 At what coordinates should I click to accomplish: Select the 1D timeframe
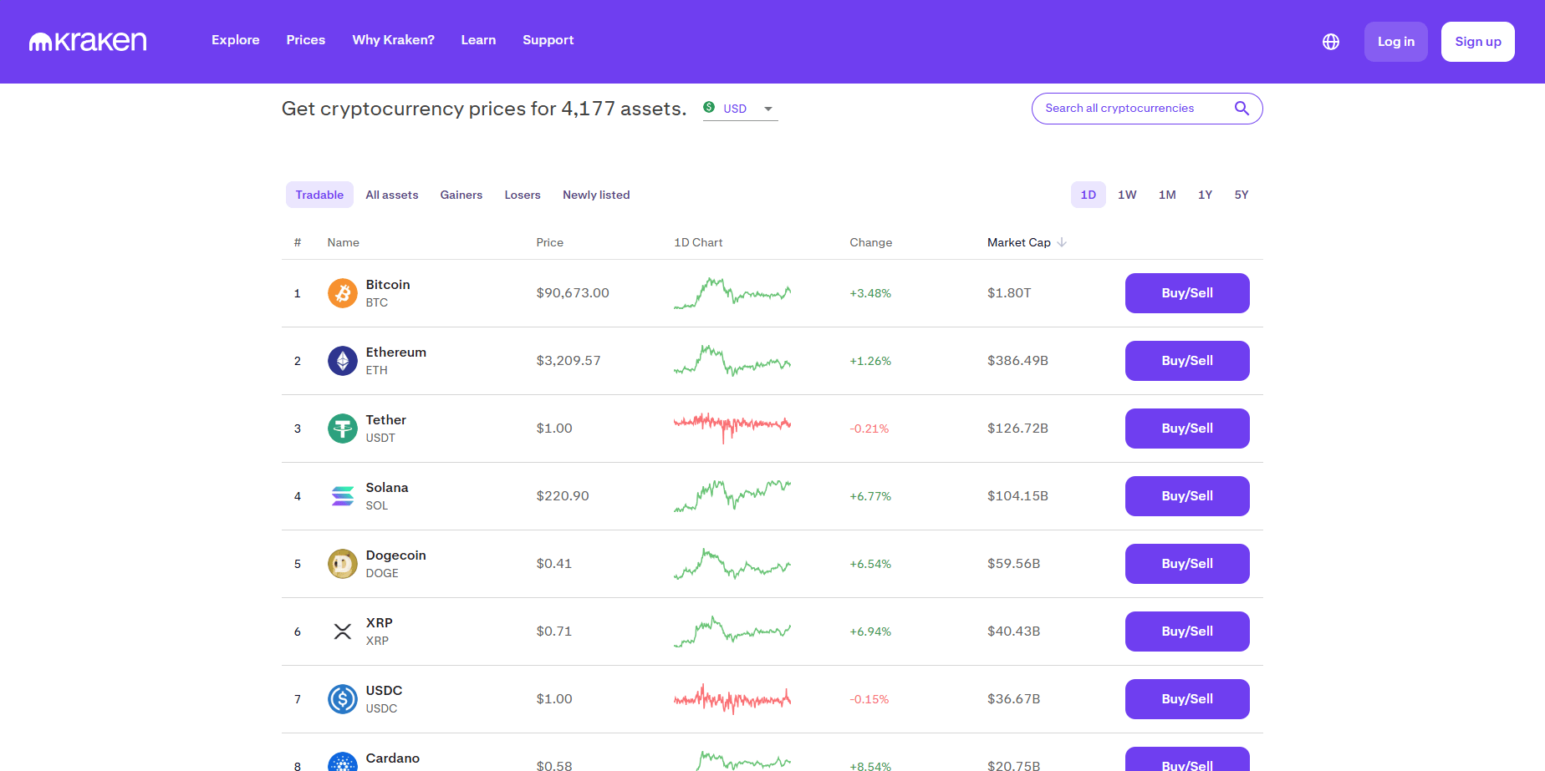pos(1089,195)
